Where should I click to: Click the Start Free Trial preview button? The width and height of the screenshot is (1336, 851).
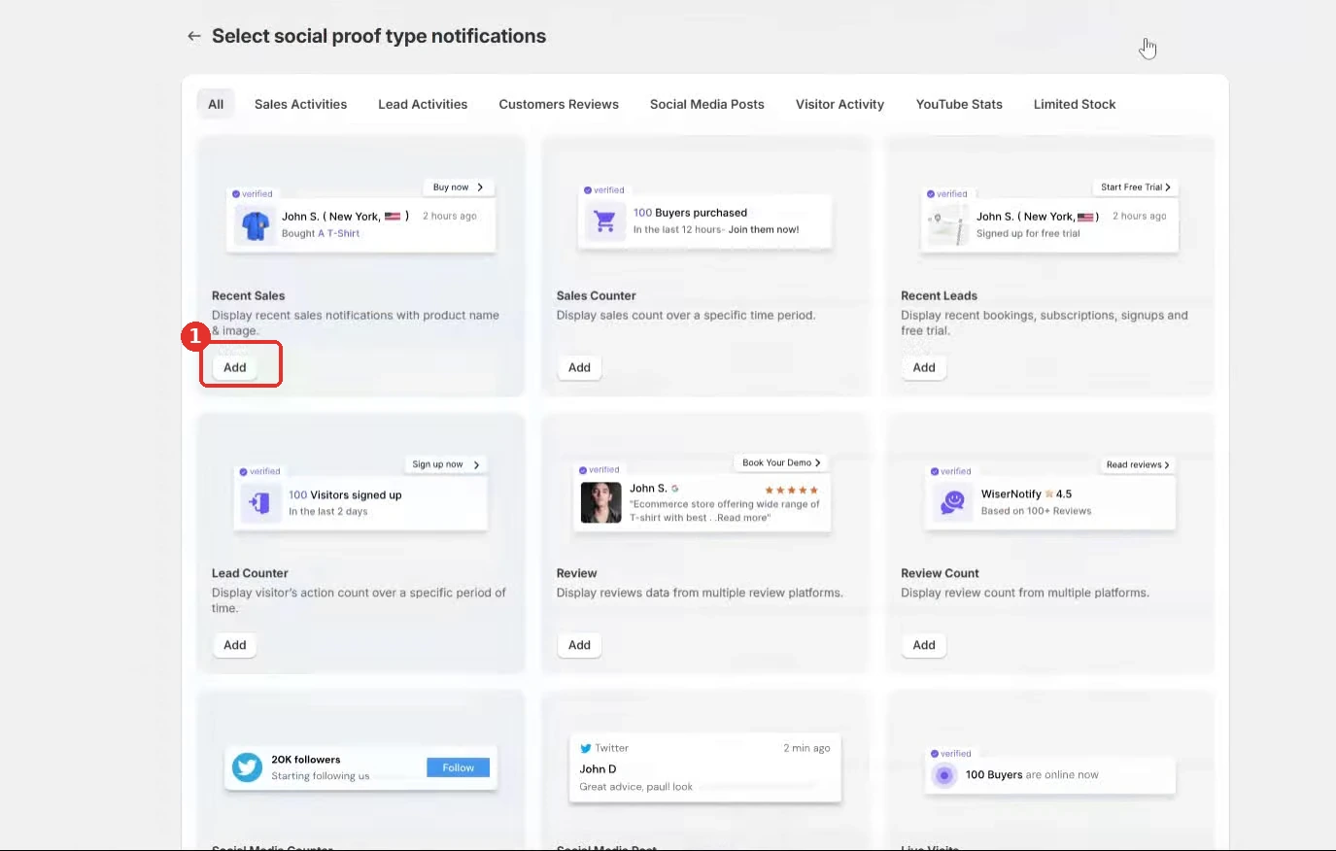[1136, 187]
